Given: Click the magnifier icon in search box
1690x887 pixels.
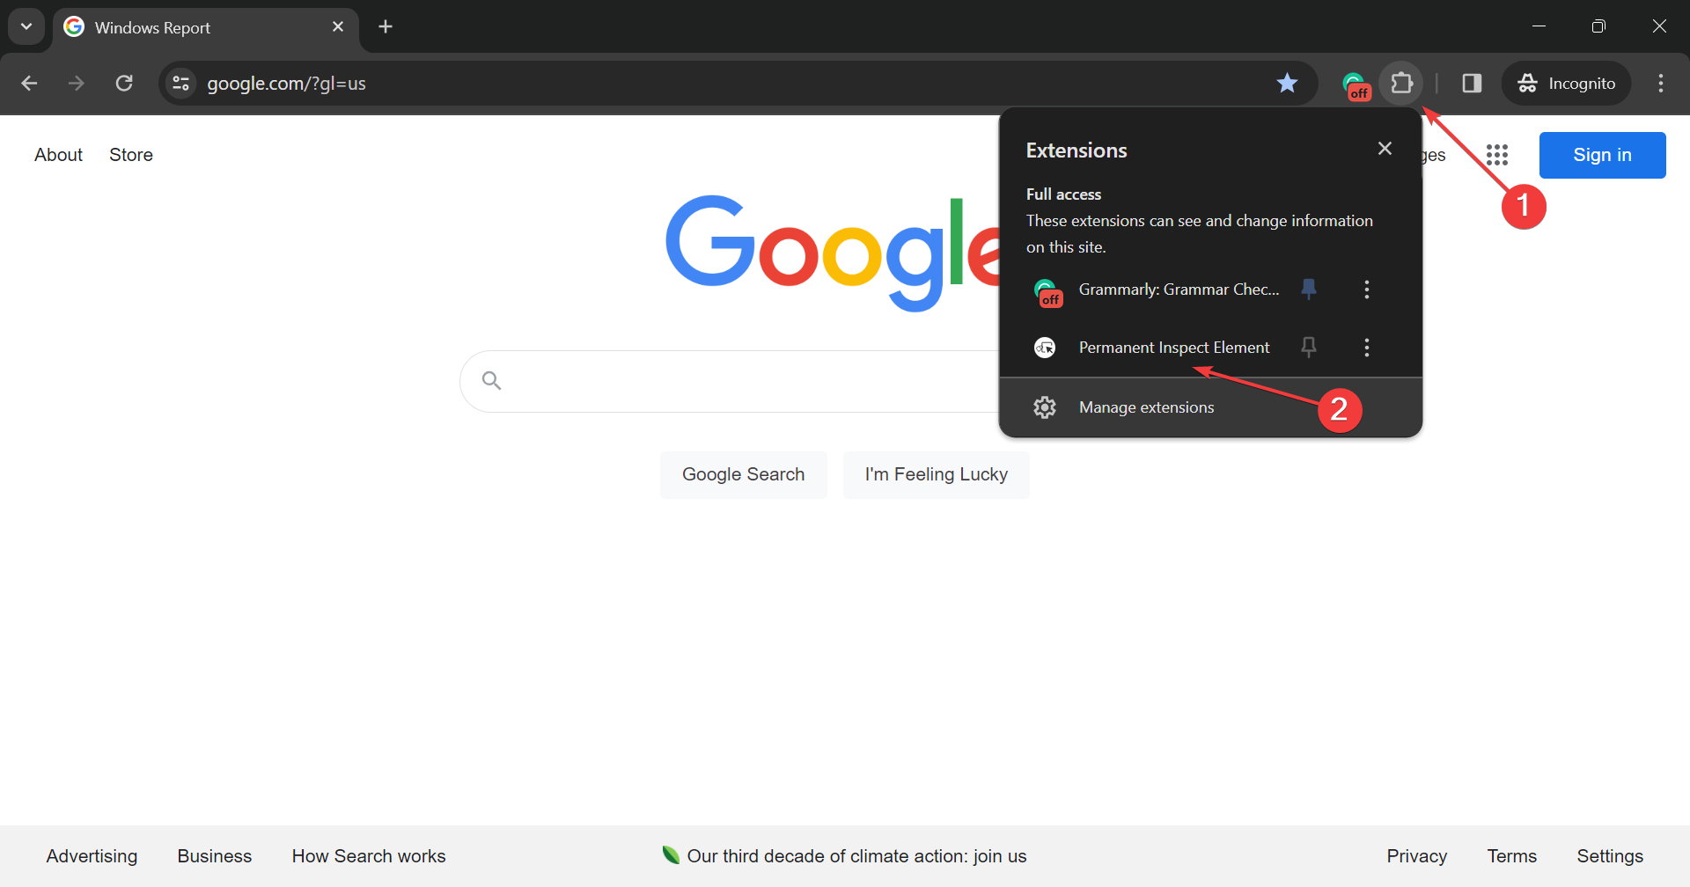Looking at the screenshot, I should click(x=491, y=380).
